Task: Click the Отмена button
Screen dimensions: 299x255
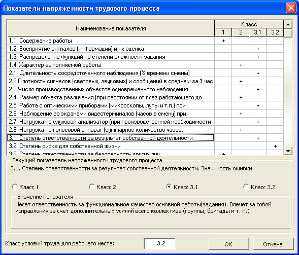Action: click(273, 244)
